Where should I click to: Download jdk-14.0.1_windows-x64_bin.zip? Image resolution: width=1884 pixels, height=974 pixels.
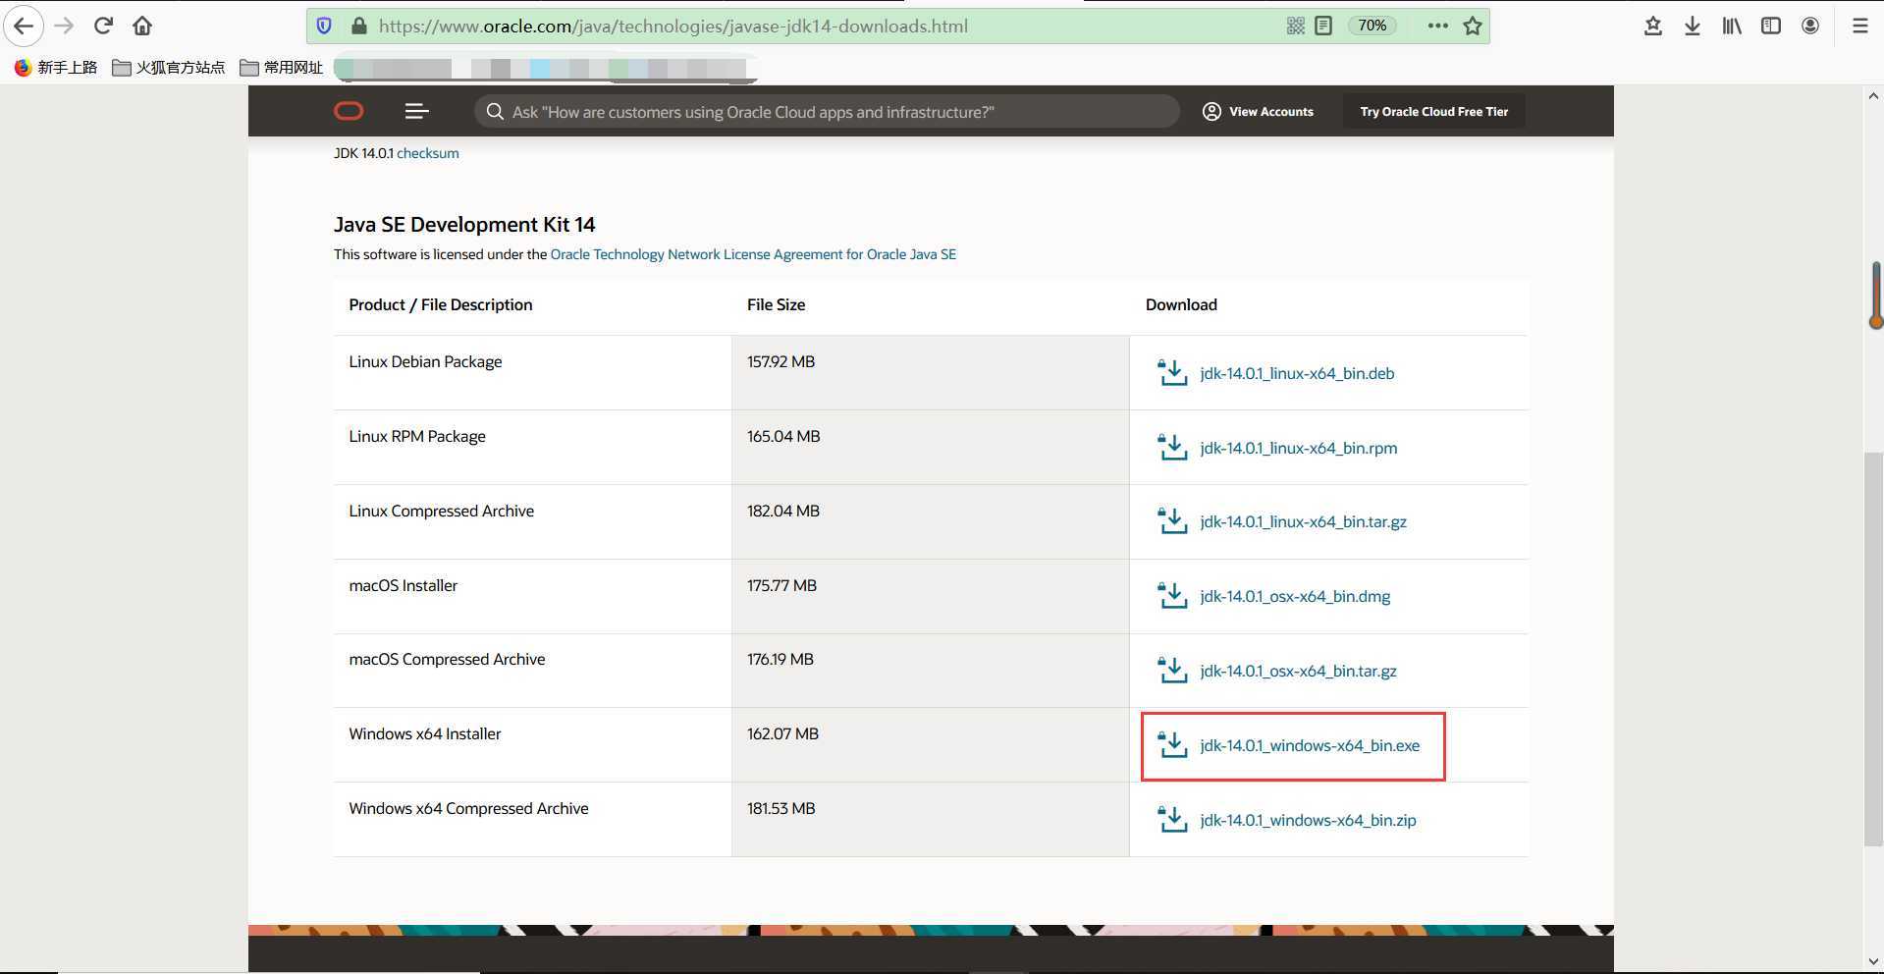coord(1308,820)
